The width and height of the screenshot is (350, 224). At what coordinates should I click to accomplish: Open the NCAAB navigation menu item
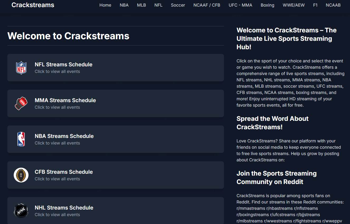tap(333, 5)
